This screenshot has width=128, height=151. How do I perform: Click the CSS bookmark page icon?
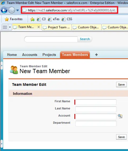point(64,19)
